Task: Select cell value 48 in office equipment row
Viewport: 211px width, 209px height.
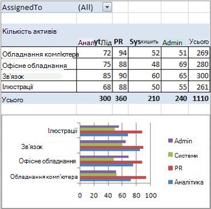Action: 156,65
